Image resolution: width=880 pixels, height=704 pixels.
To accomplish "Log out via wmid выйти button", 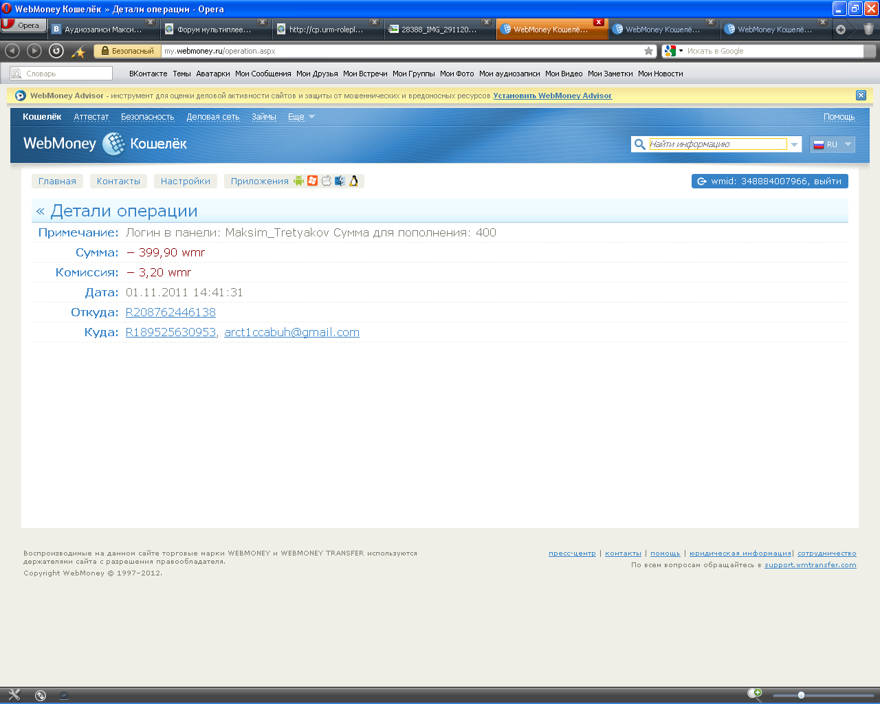I will tap(770, 181).
